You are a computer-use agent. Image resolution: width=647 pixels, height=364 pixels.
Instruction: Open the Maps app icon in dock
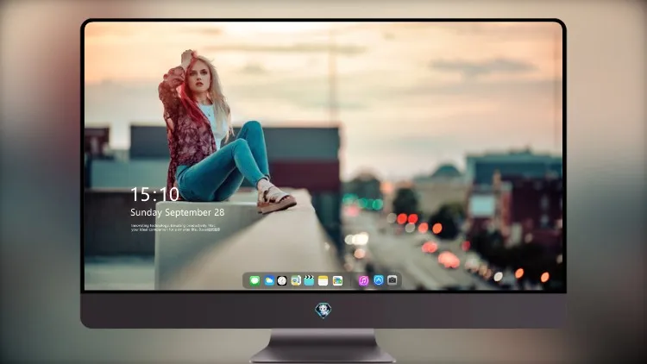pyautogui.click(x=295, y=280)
